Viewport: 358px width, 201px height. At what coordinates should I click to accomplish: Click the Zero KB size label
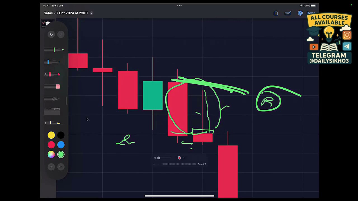(202, 164)
